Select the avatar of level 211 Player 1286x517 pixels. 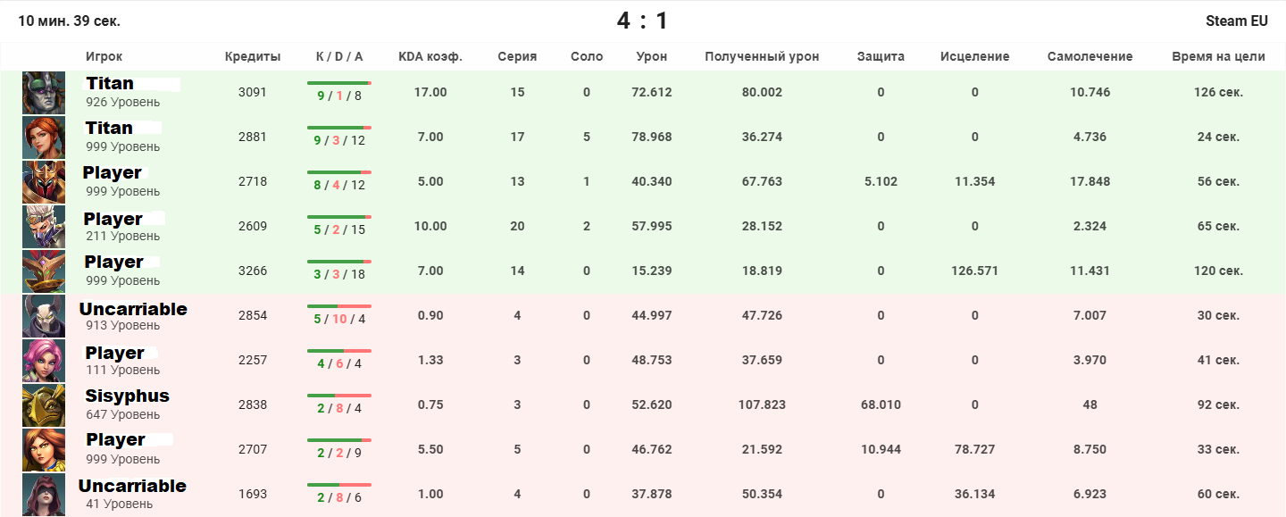tap(44, 227)
